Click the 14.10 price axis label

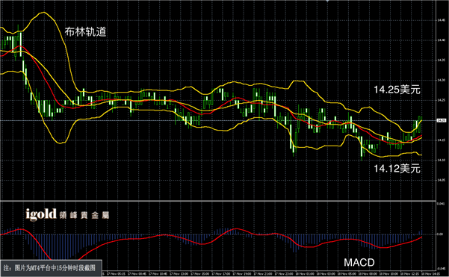point(442,160)
